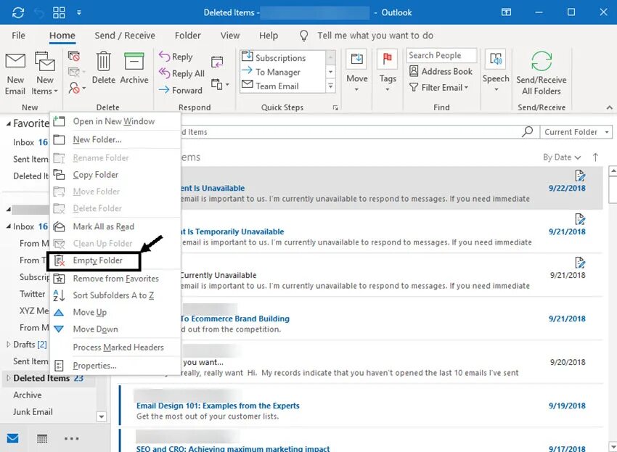Click the Reply All button
Screen dimensions: 617x452
[x=181, y=73]
